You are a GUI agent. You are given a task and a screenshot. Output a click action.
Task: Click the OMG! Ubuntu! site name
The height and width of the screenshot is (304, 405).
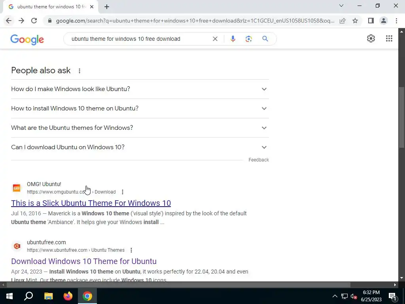[x=44, y=184]
